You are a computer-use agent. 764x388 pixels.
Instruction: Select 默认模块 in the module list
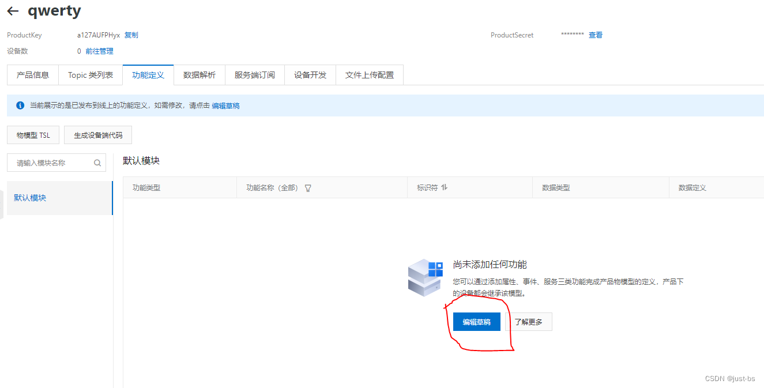point(60,198)
